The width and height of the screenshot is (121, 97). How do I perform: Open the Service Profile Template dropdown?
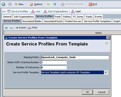(74, 72)
